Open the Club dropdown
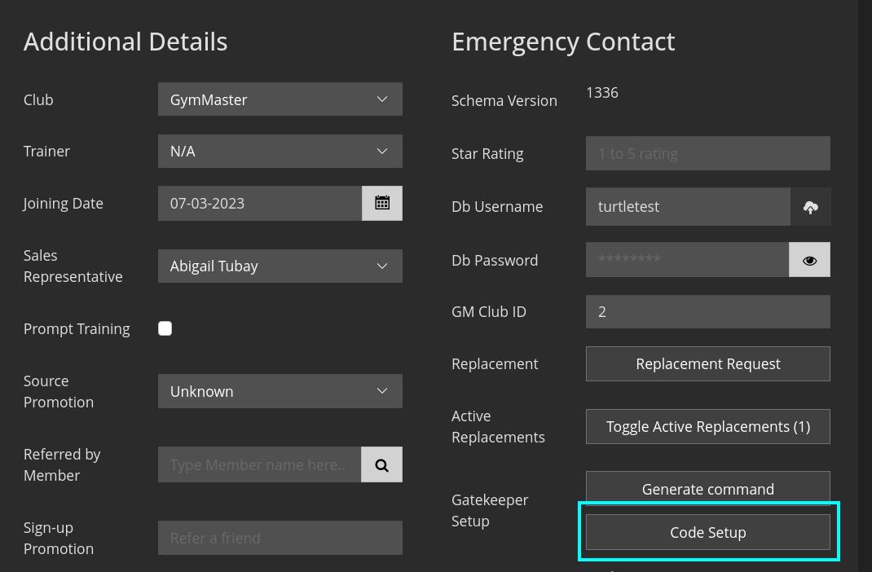872x572 pixels. click(x=280, y=99)
